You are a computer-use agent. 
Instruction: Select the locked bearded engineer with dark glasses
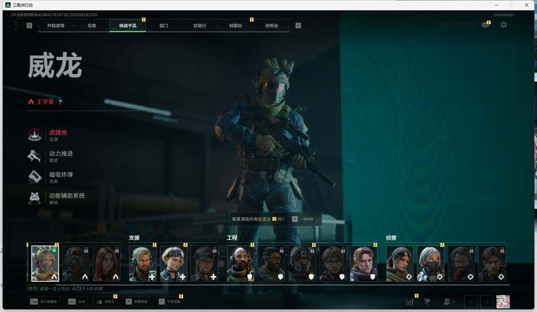tap(271, 263)
